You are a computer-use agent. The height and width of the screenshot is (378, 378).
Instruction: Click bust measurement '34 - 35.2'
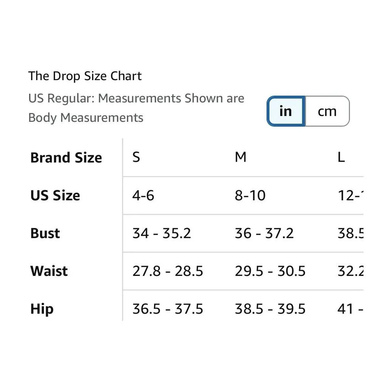point(162,233)
